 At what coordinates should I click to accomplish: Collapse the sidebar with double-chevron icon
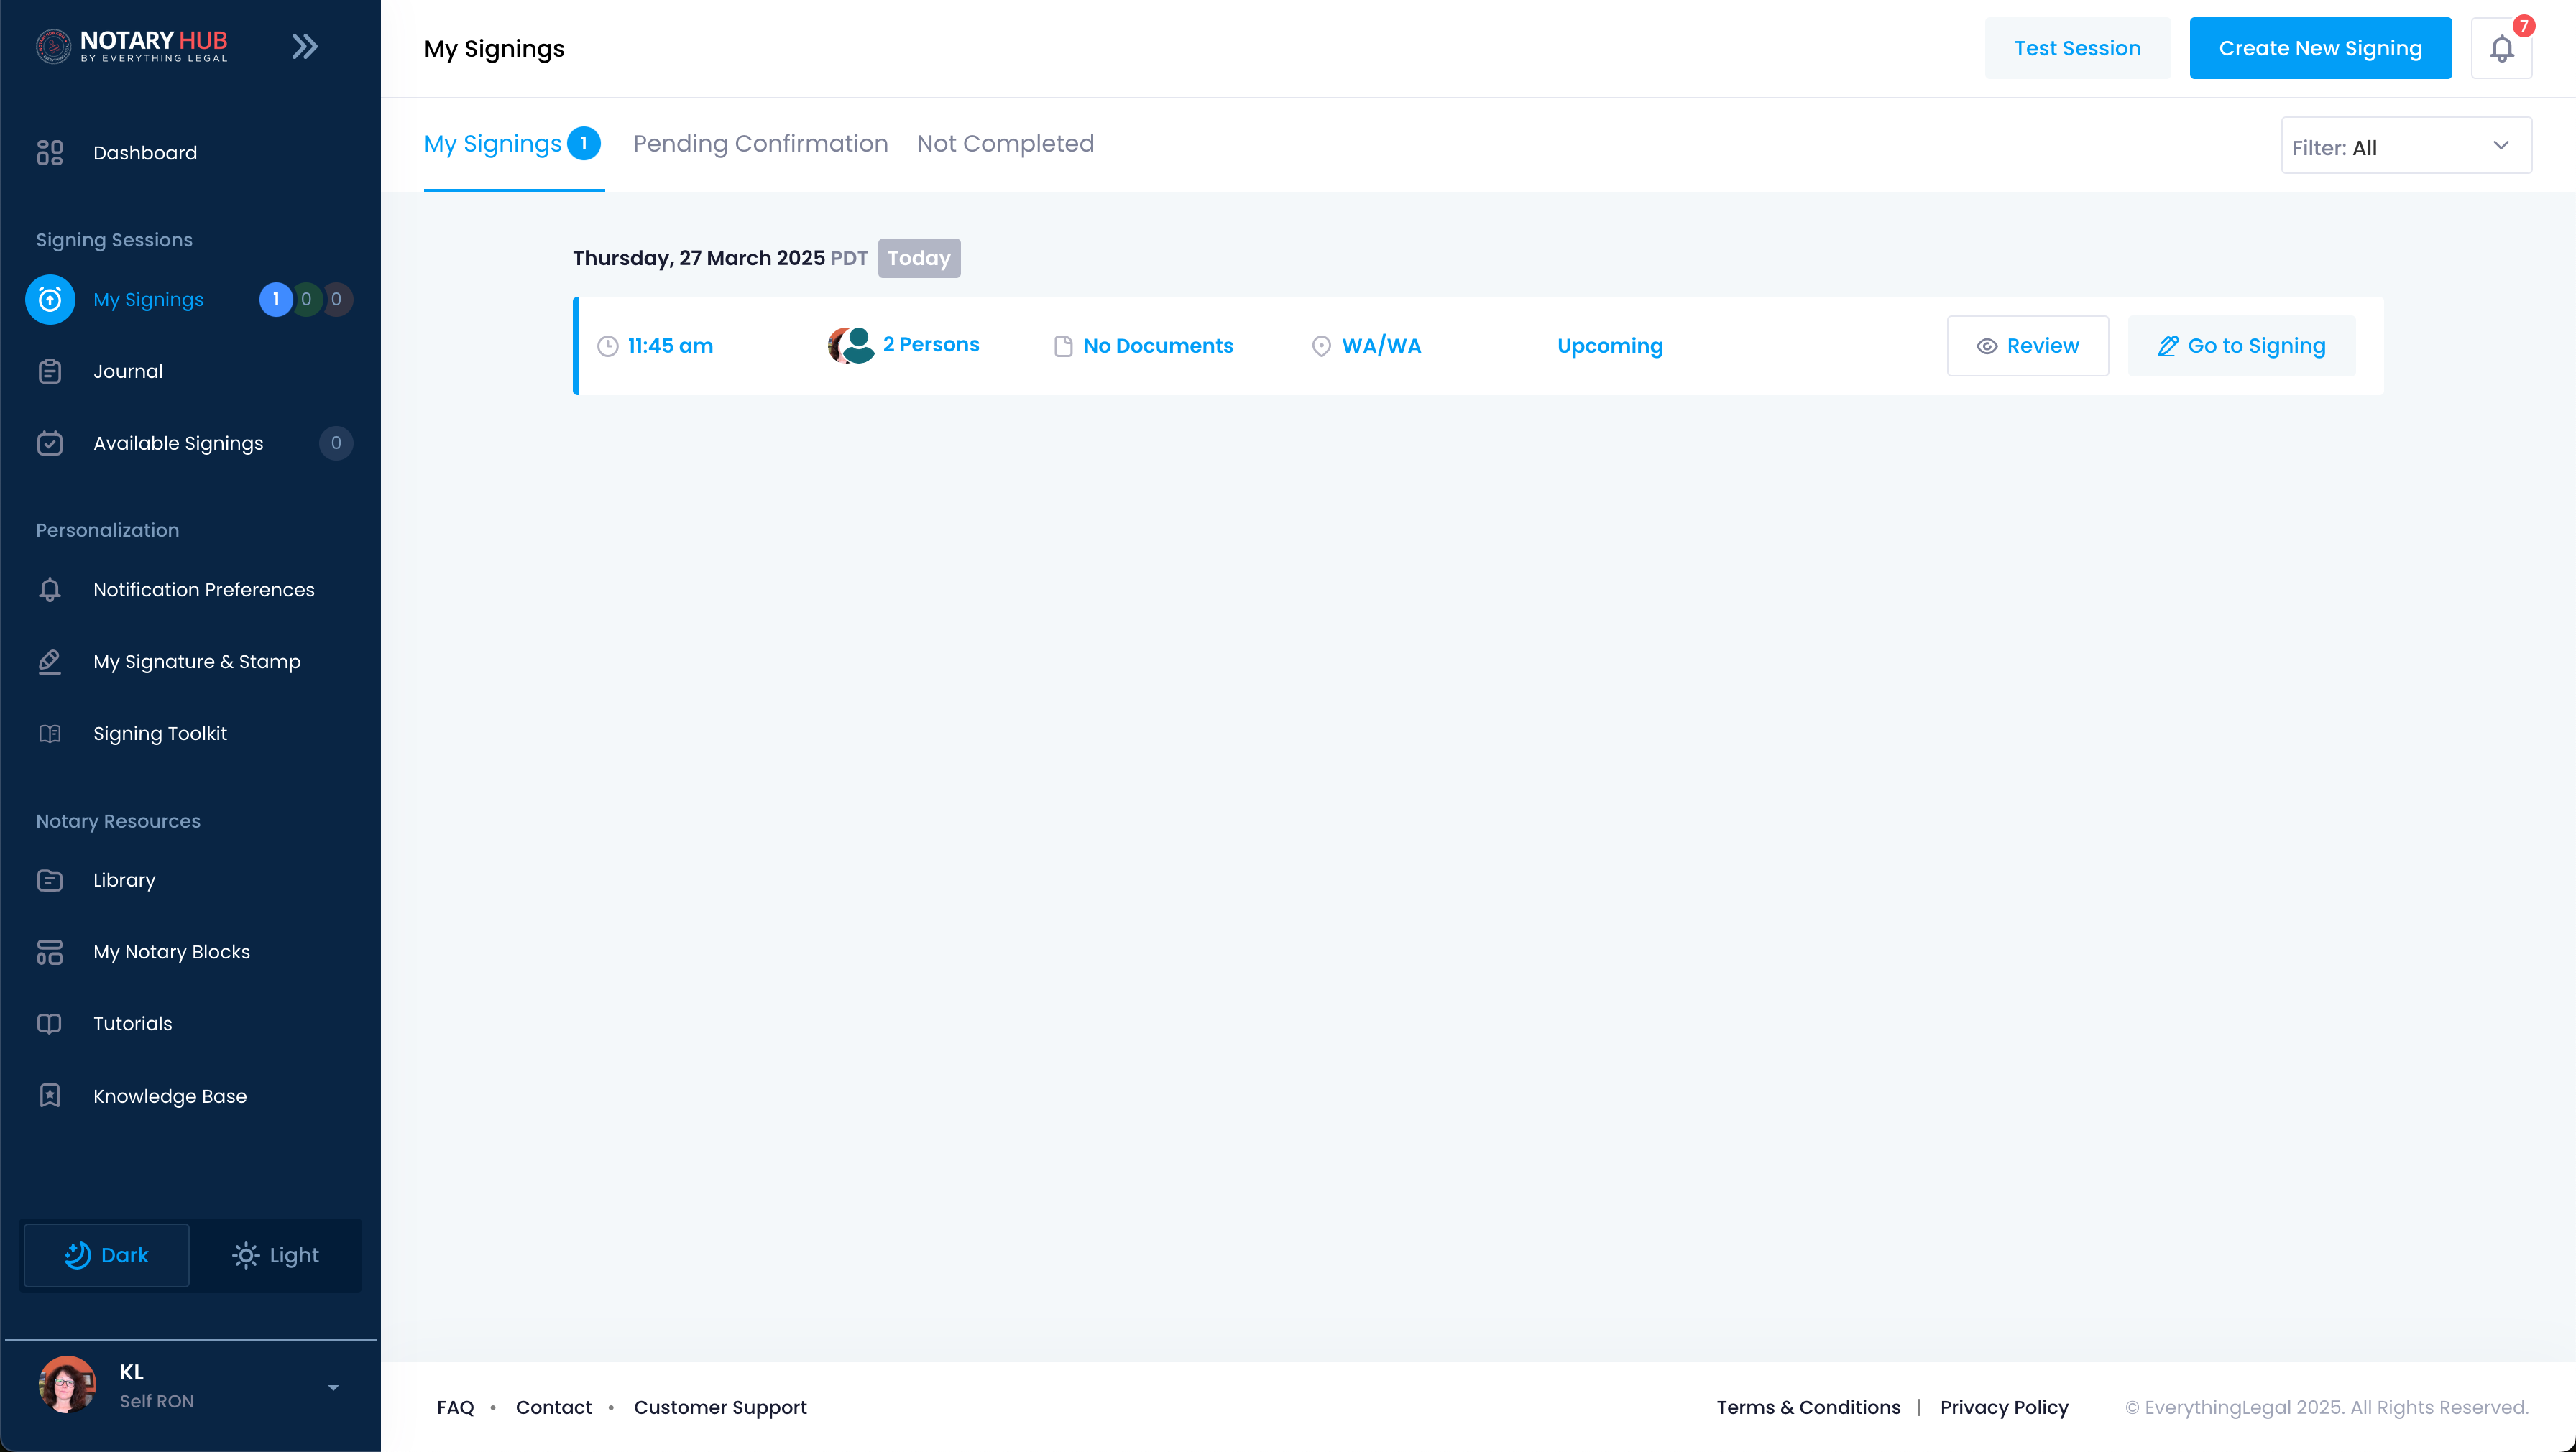[x=305, y=46]
